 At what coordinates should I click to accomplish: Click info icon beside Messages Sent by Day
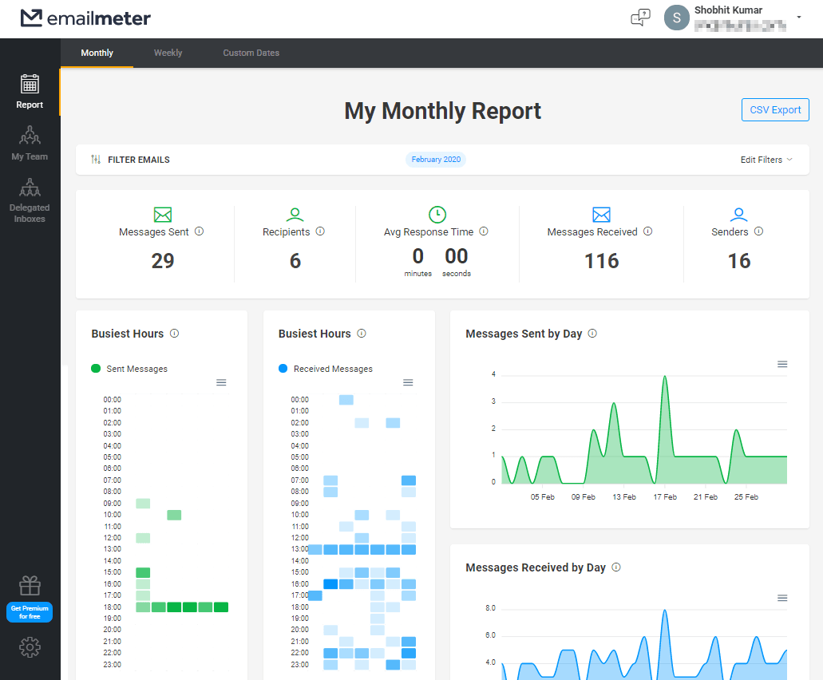(x=592, y=334)
